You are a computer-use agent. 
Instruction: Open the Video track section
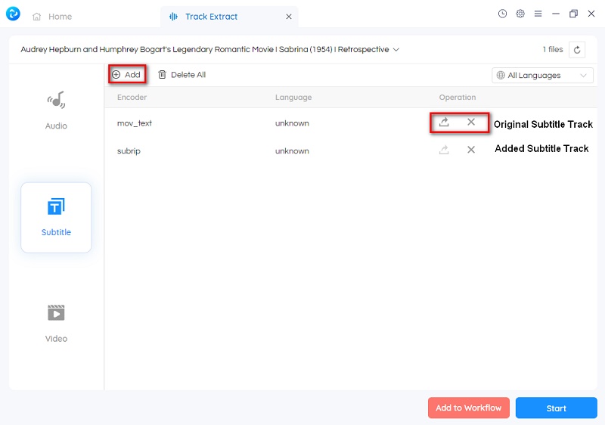pos(56,323)
